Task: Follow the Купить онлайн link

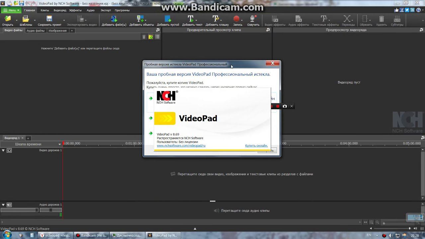Action: click(x=256, y=146)
